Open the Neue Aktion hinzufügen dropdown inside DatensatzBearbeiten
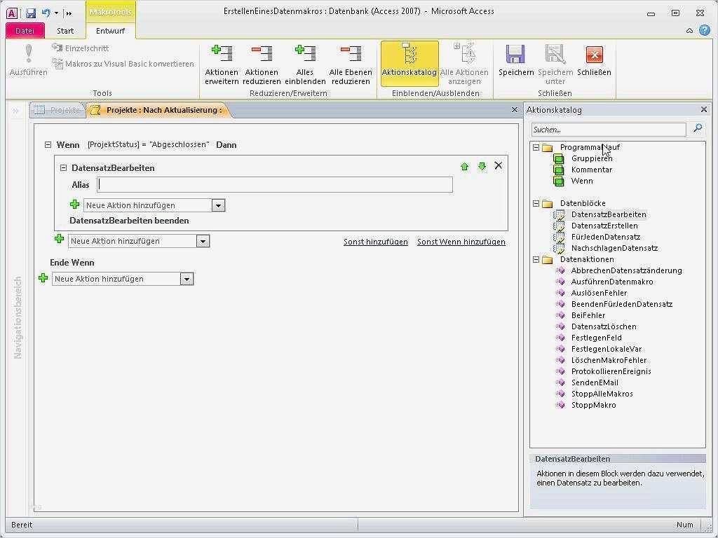Viewport: 718px width, 538px height. coord(217,205)
